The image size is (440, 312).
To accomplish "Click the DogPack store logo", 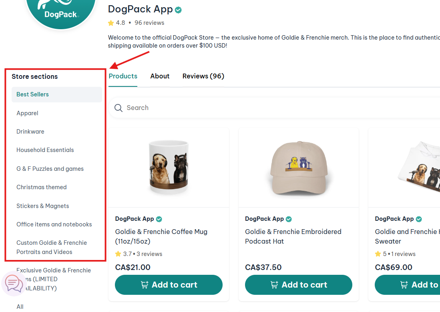I will coord(61,11).
